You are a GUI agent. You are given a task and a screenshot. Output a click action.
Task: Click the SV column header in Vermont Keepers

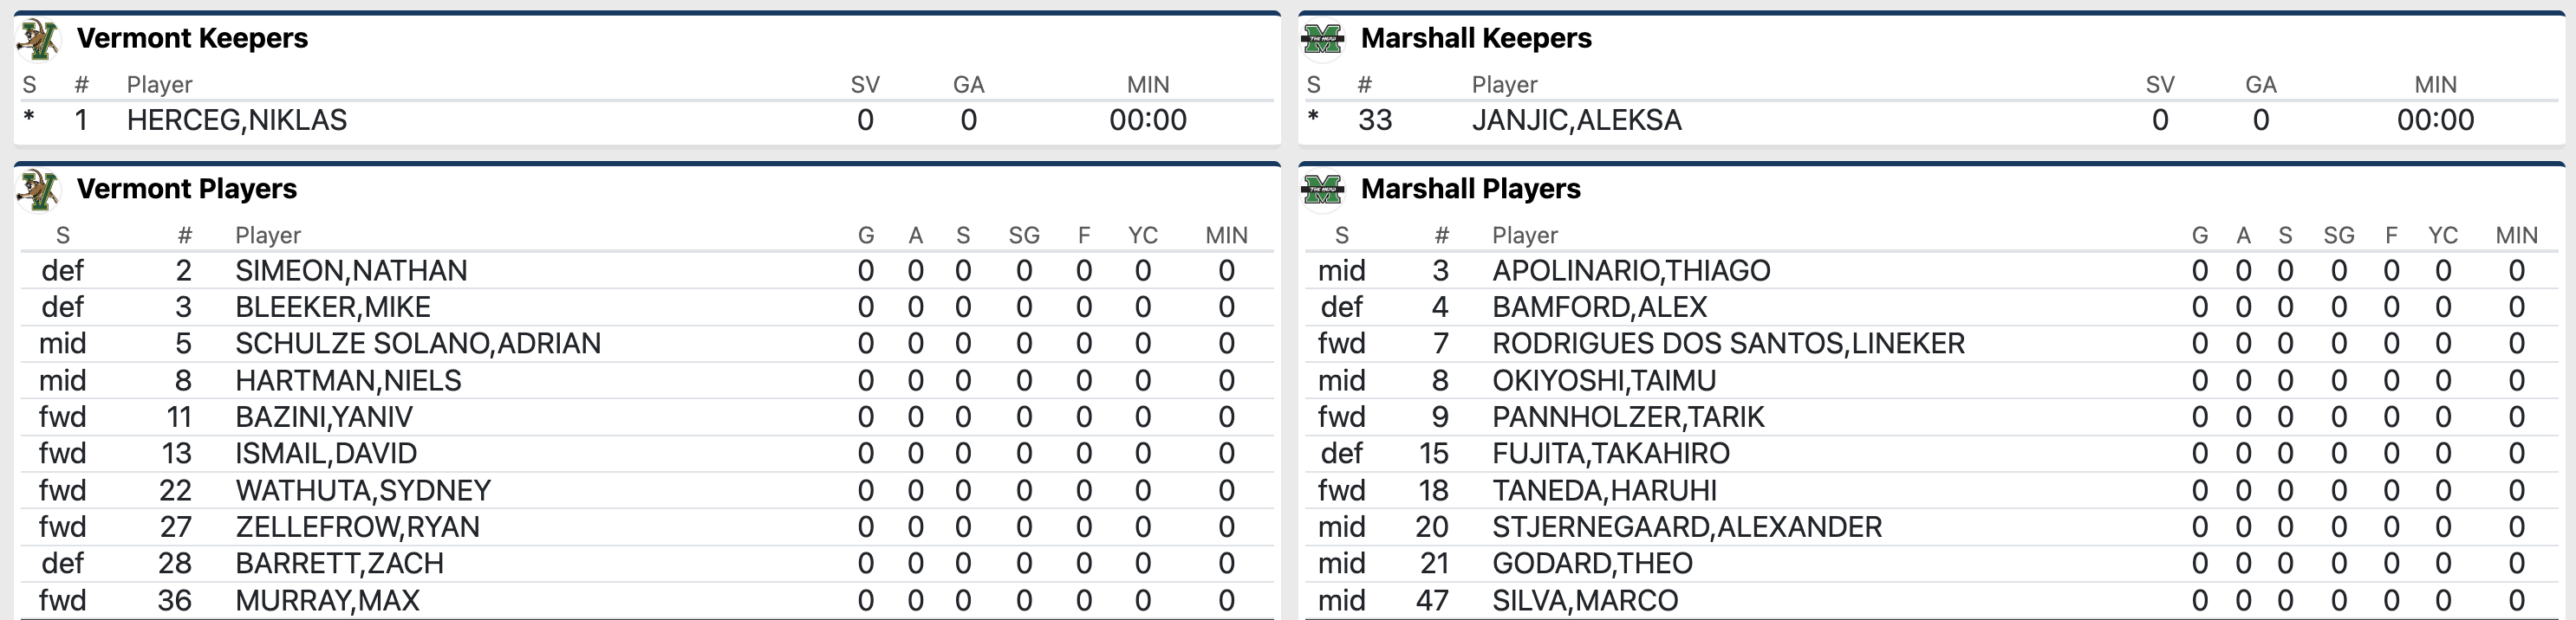[865, 85]
